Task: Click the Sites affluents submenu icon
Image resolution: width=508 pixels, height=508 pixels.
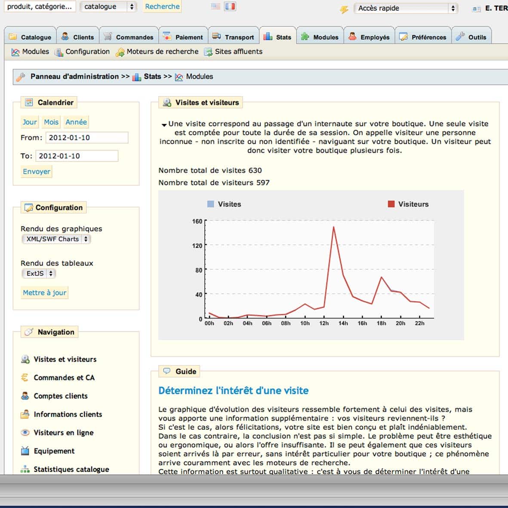Action: point(208,52)
